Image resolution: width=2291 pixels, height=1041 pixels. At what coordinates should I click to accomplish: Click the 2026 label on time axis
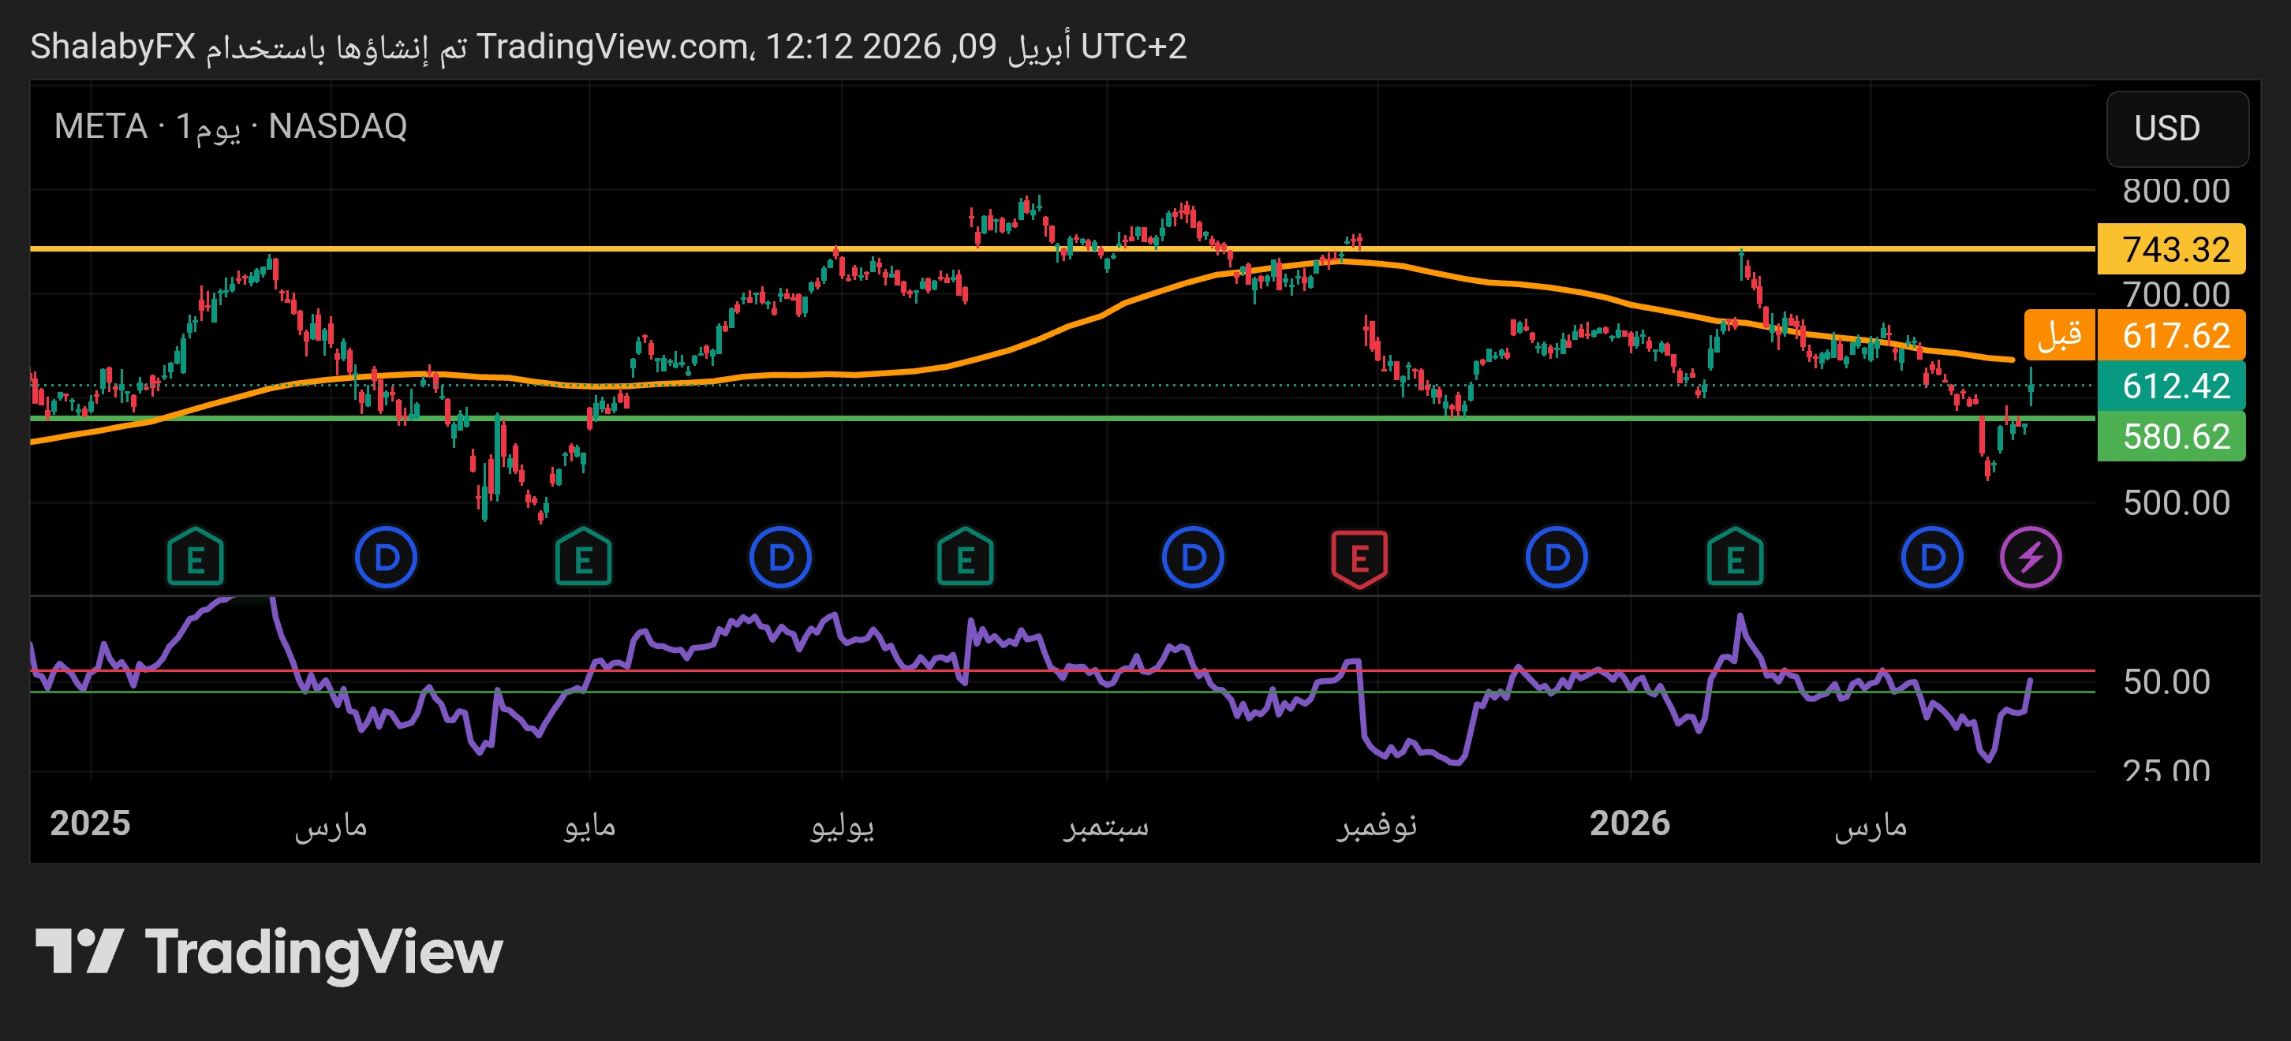click(1629, 823)
